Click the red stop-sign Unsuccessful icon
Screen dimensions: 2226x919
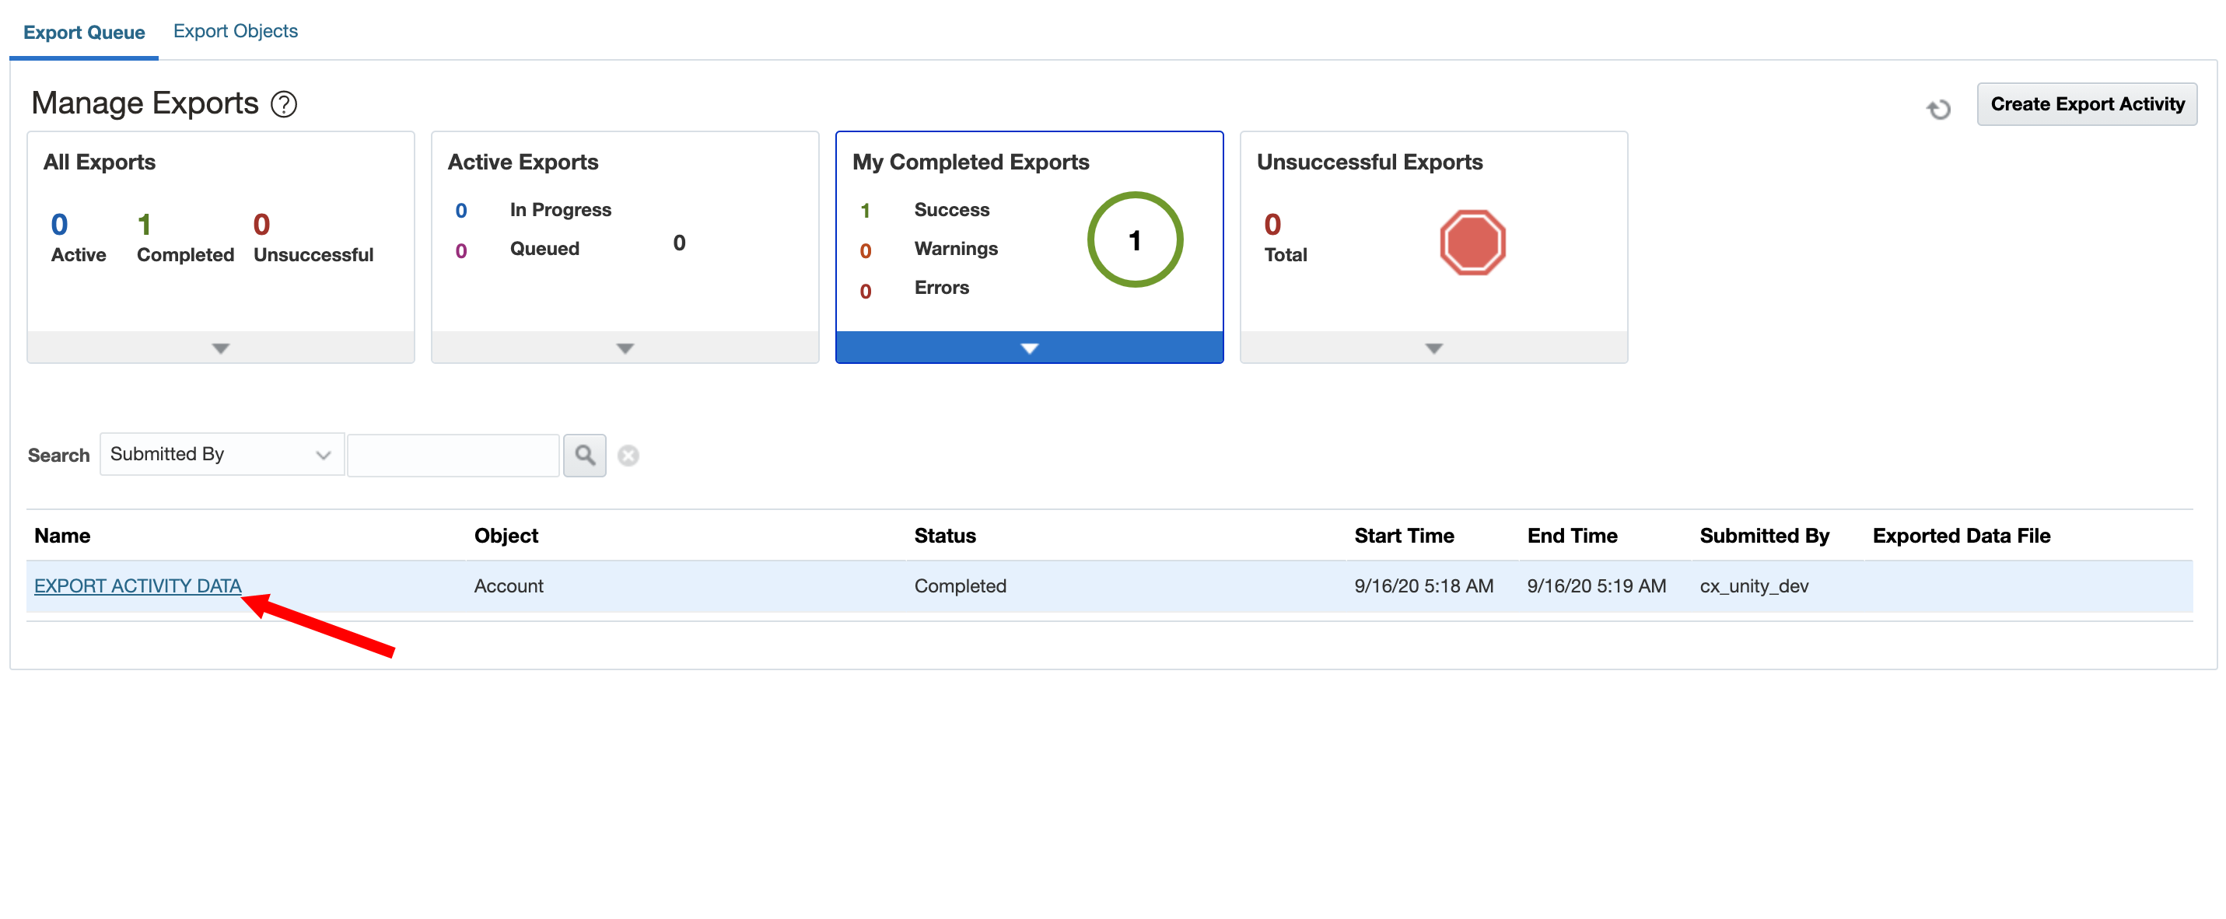(1472, 243)
